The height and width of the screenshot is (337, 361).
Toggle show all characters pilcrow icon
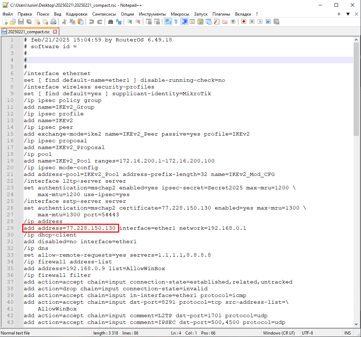(176, 22)
